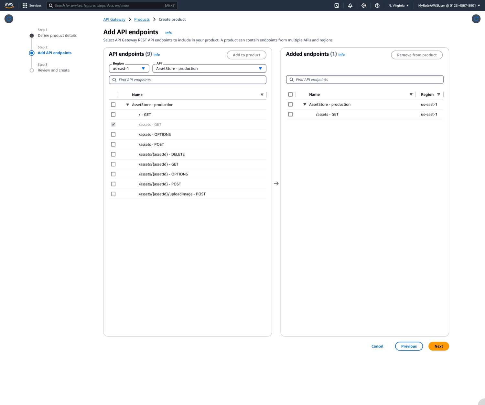Click the arrow between the two panels
485x405 pixels.
point(276,184)
